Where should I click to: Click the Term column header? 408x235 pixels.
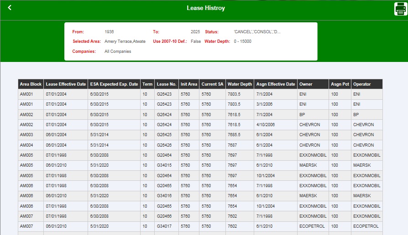tap(147, 84)
